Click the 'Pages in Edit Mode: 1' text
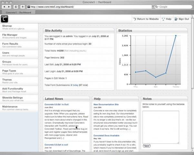 pyautogui.click(x=56, y=78)
